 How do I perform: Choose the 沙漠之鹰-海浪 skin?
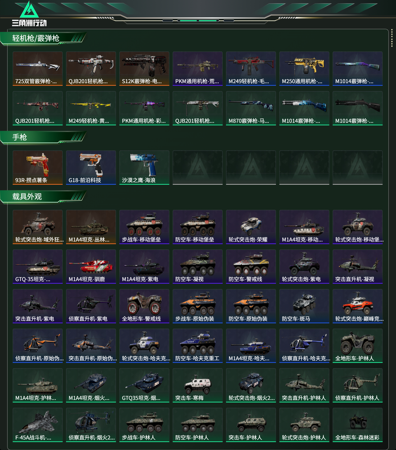coord(144,167)
